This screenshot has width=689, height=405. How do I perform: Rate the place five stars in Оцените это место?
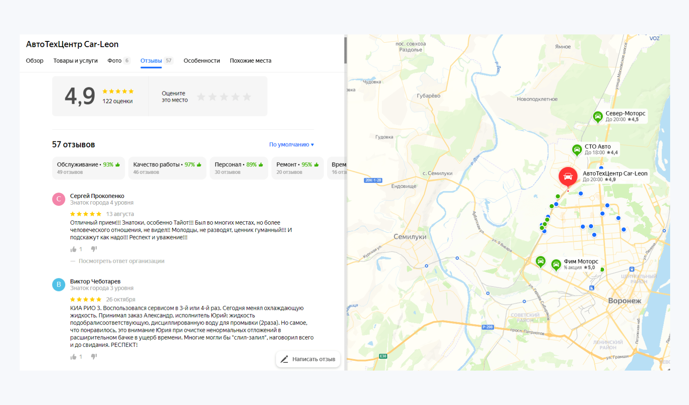(x=247, y=96)
